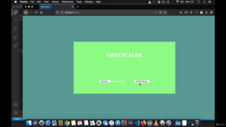Bookmark this page with the star
This screenshot has height=127, width=226.
click(x=165, y=13)
